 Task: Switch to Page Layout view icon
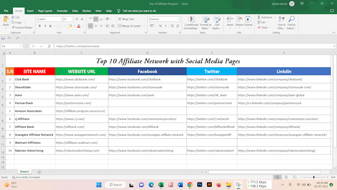(x=286, y=177)
